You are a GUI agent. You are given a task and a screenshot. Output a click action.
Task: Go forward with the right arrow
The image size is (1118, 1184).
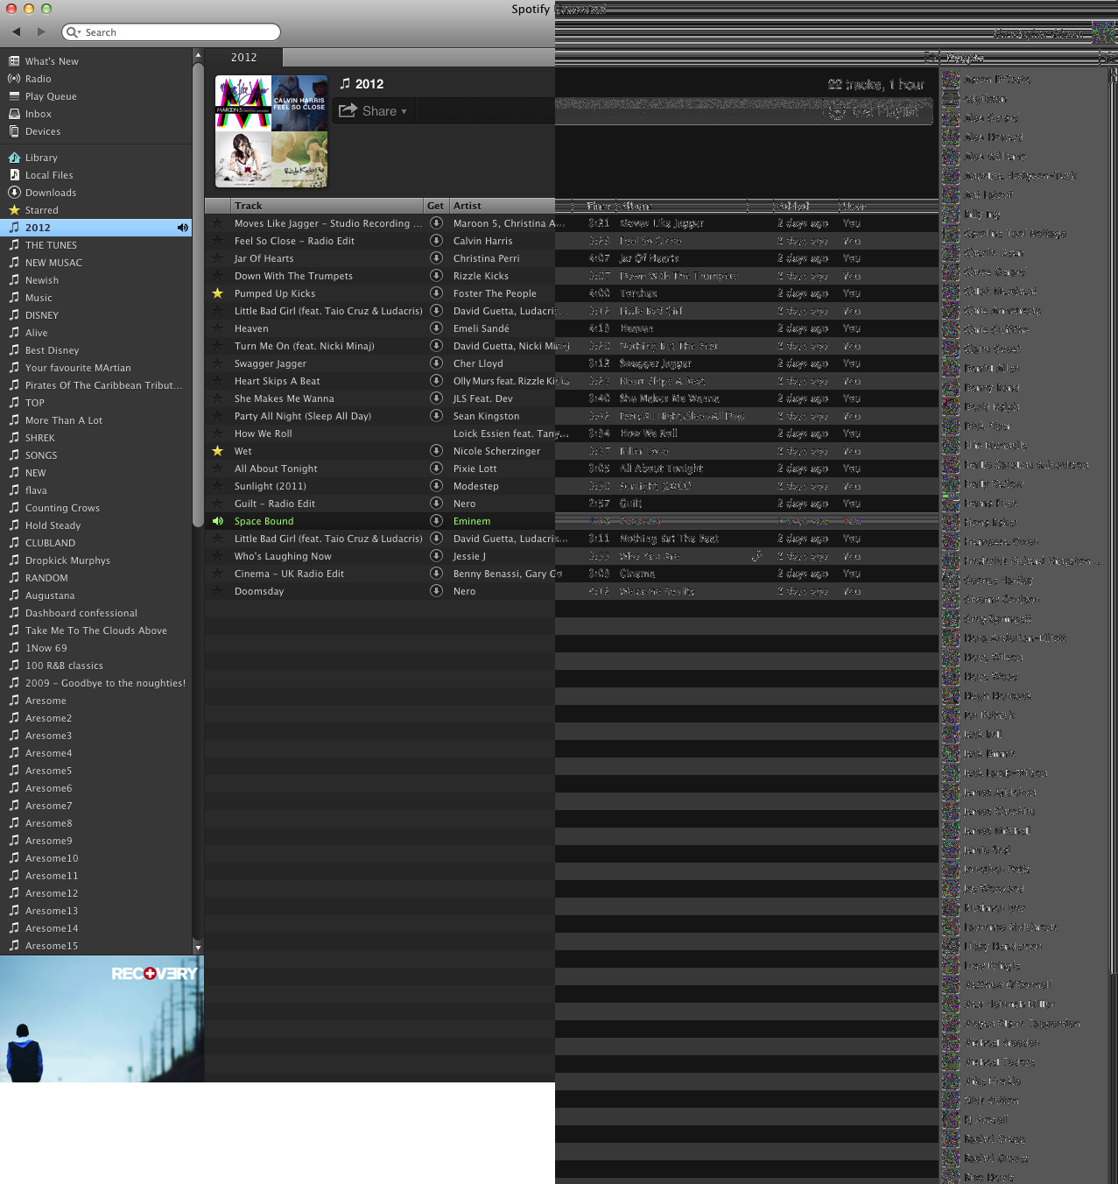click(40, 32)
